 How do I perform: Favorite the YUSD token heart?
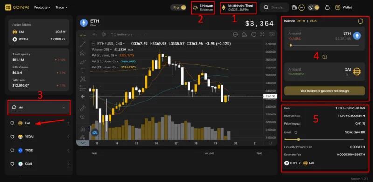13,150
